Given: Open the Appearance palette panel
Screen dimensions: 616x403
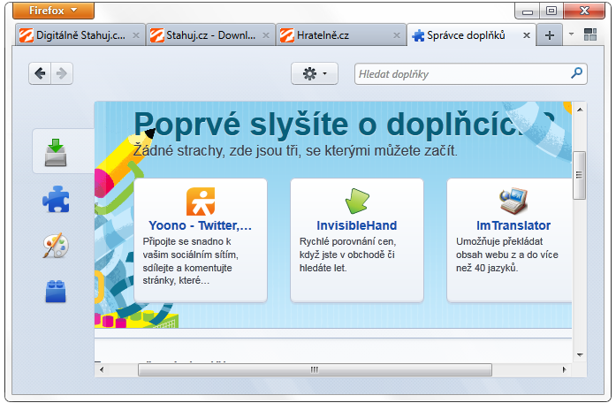Looking at the screenshot, I should point(56,246).
